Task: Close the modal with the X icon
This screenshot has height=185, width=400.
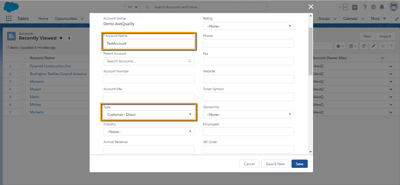Action: (311, 7)
